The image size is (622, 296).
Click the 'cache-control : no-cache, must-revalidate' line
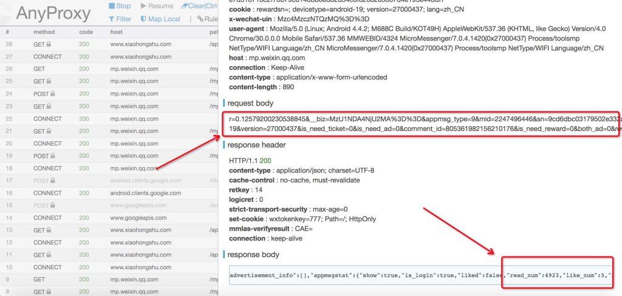click(295, 180)
